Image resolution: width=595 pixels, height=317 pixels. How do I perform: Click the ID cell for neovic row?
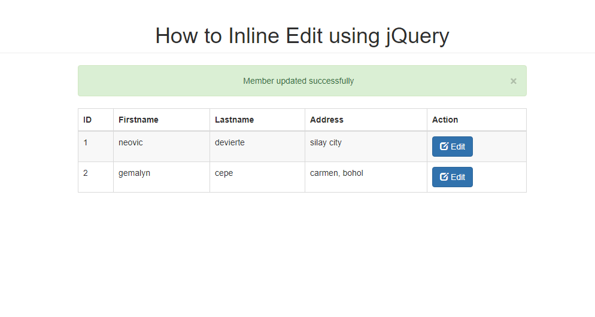coord(96,147)
